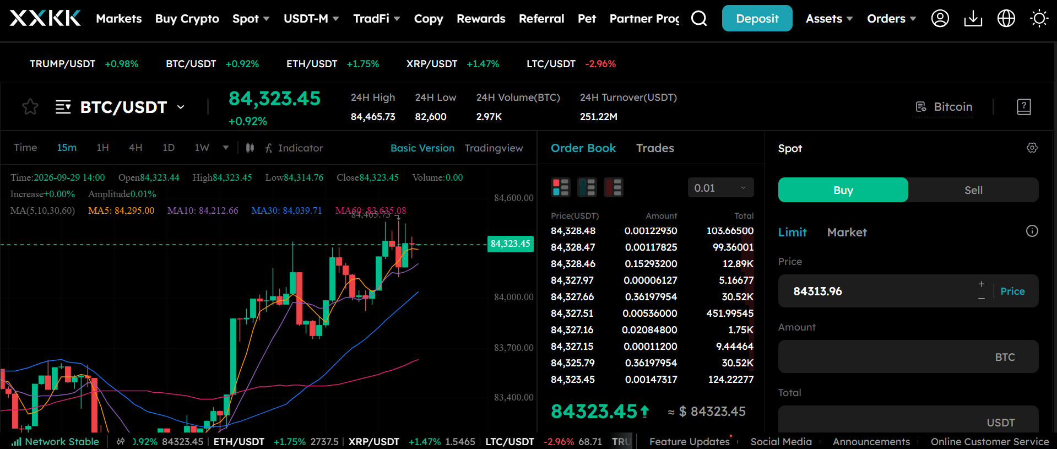Image resolution: width=1057 pixels, height=449 pixels.
Task: Open the 0.01 price precision dropdown
Action: [720, 188]
